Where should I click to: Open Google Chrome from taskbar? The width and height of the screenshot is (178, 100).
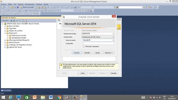point(59,97)
